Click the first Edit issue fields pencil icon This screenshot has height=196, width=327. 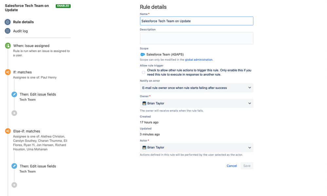pos(14,94)
